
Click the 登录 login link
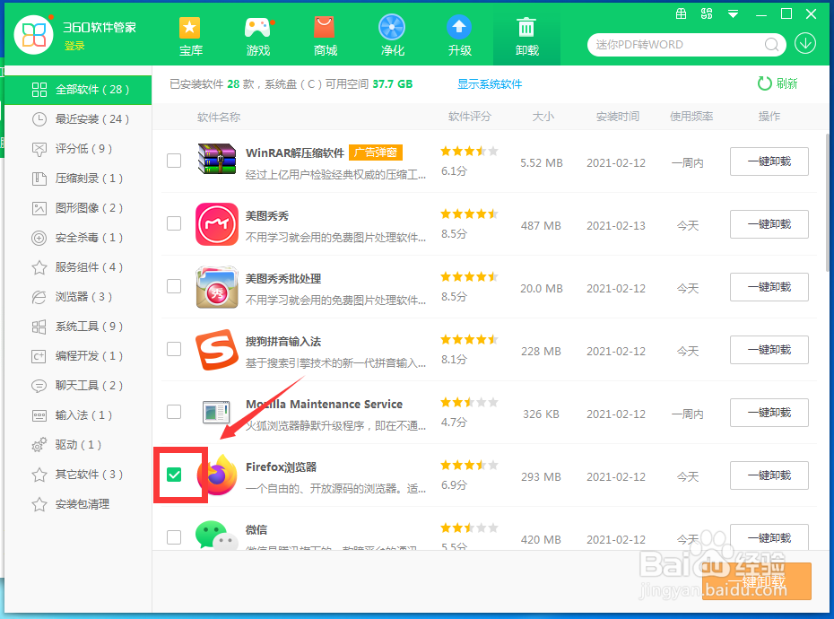pyautogui.click(x=74, y=47)
